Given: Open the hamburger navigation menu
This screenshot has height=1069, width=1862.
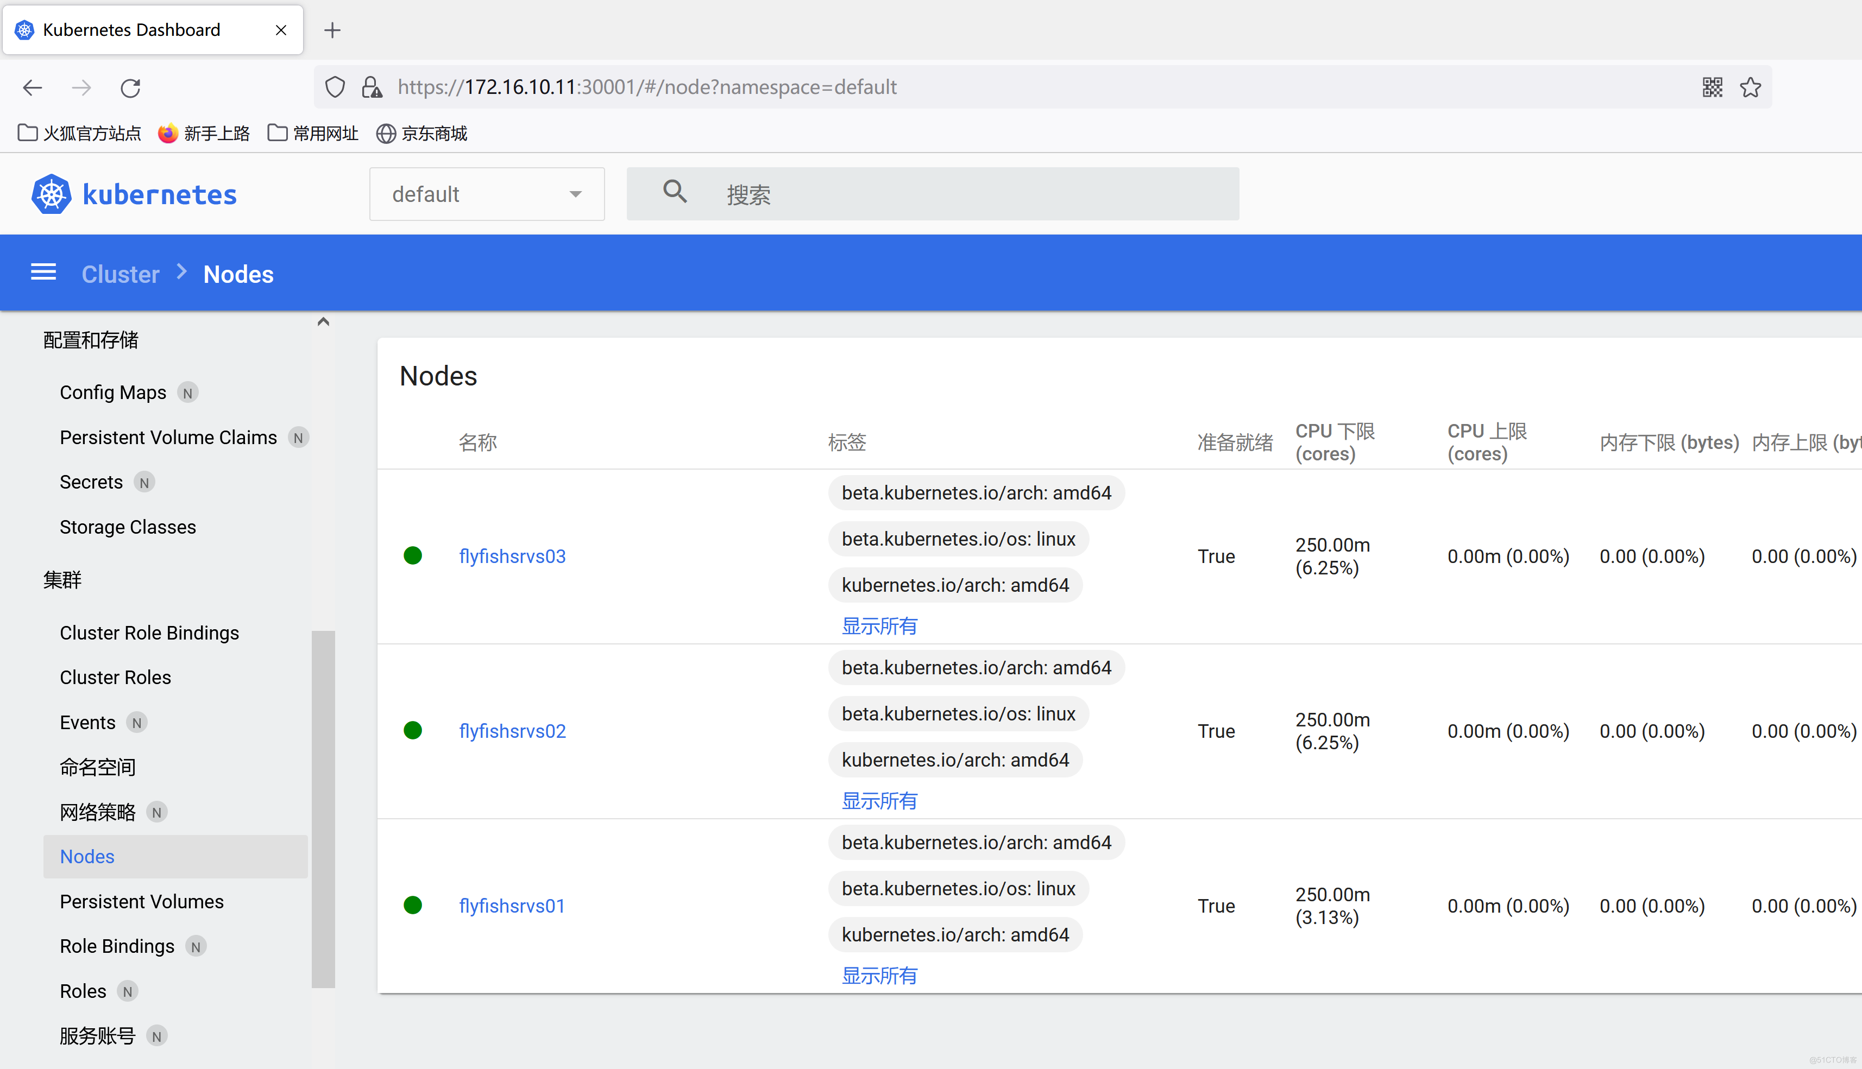Looking at the screenshot, I should (x=43, y=273).
